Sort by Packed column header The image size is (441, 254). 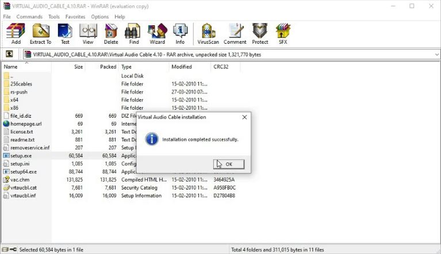[102, 67]
